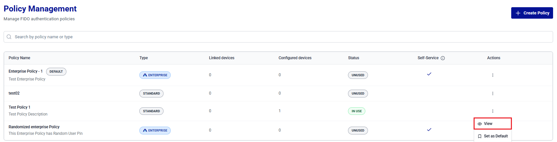Open the Randomized enterprise Policy row
Screen dimensions: 557x142
coord(278,130)
